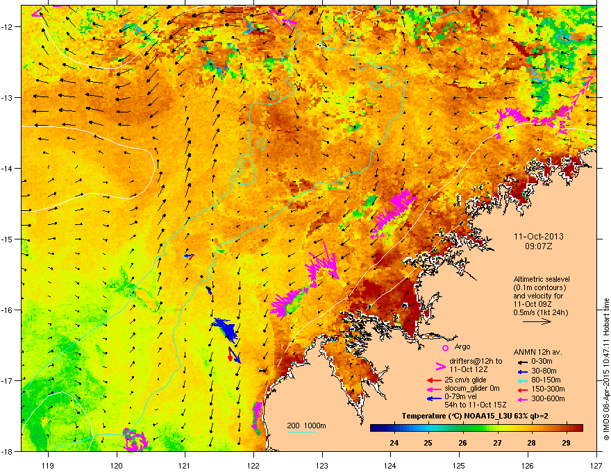Click the longitude axis label 122
This screenshot has width=611, height=472.
pos(253,465)
